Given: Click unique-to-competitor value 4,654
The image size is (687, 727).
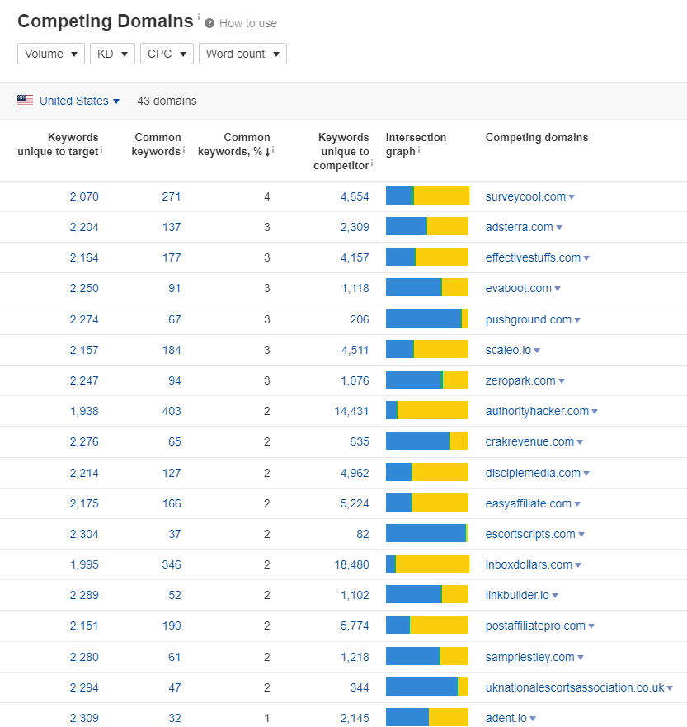Looking at the screenshot, I should (x=355, y=196).
